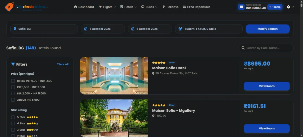Open the Hotels menu item

click(129, 7)
